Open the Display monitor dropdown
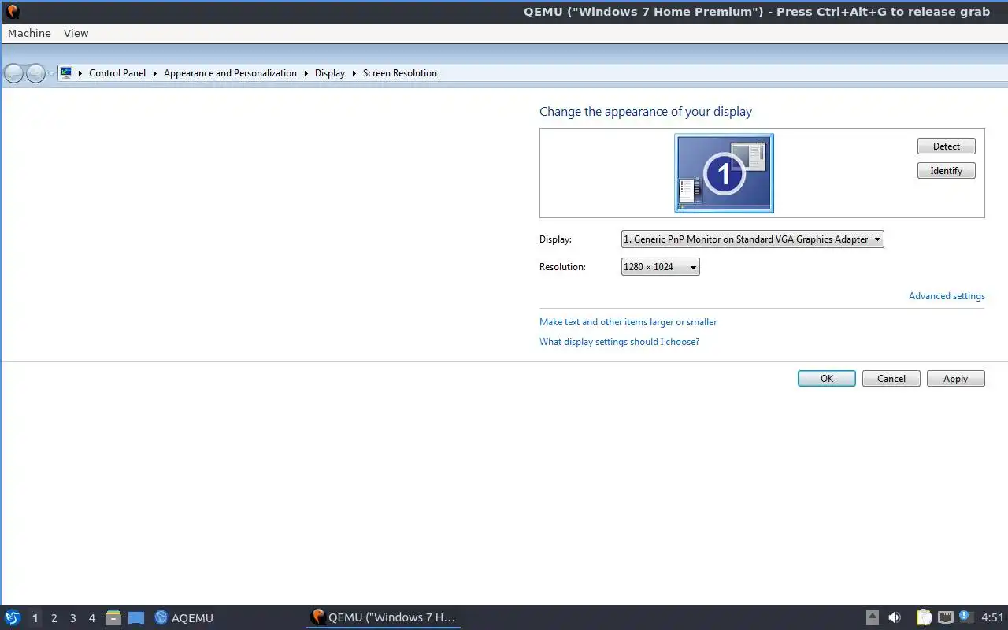 pyautogui.click(x=752, y=239)
